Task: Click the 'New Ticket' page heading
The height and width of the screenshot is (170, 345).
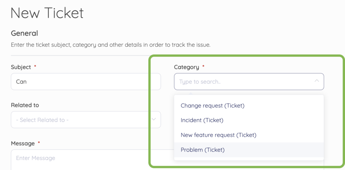Action: (47, 13)
